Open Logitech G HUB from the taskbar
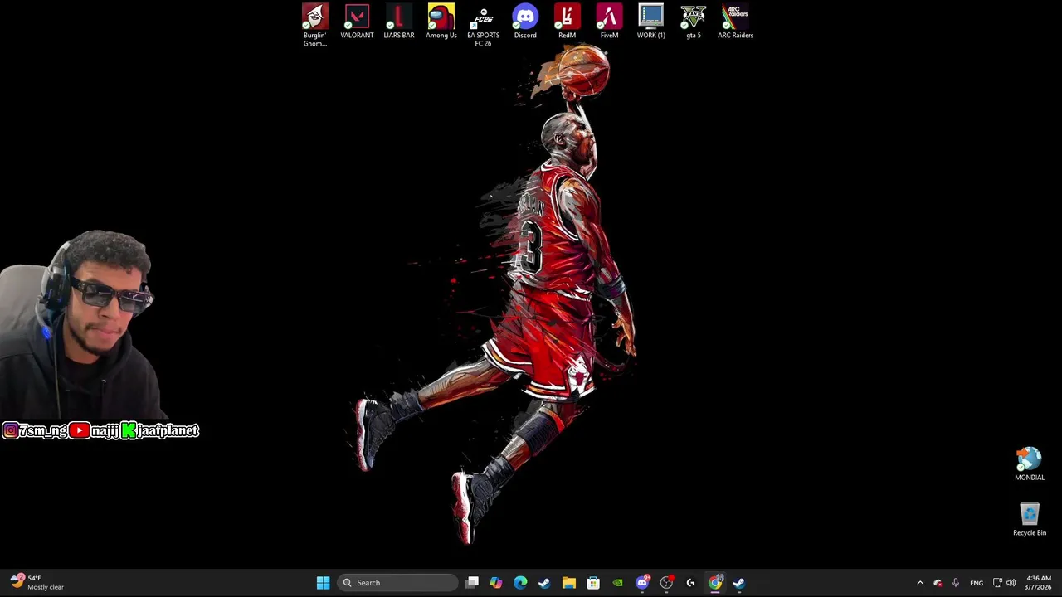The image size is (1062, 597). [x=690, y=583]
